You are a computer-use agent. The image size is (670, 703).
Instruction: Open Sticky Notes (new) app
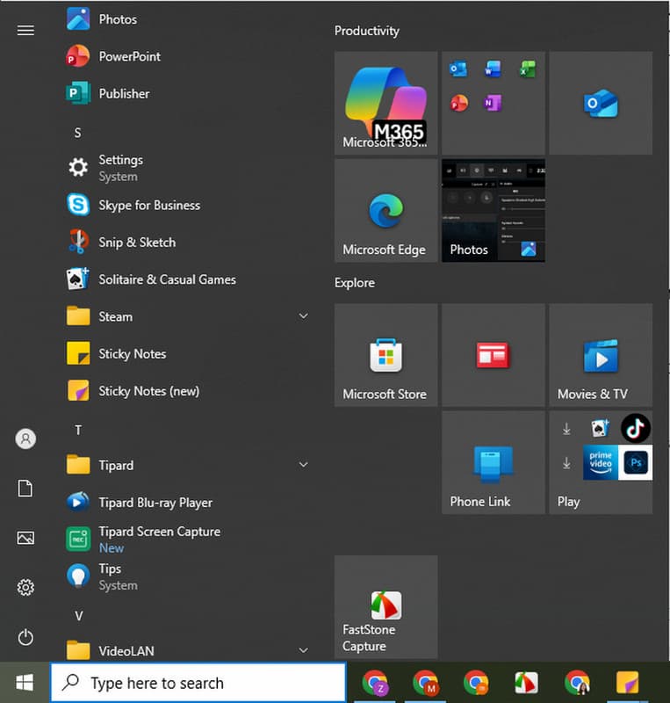pyautogui.click(x=188, y=391)
